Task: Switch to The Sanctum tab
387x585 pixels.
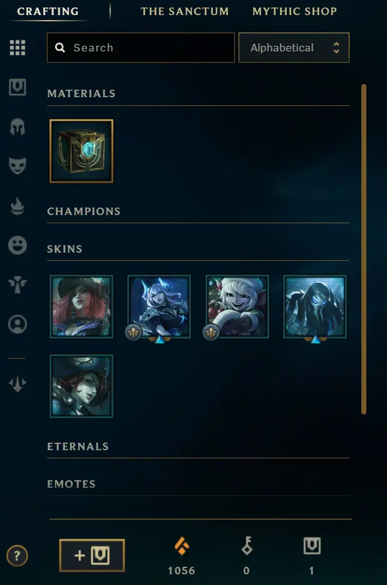Action: tap(185, 11)
